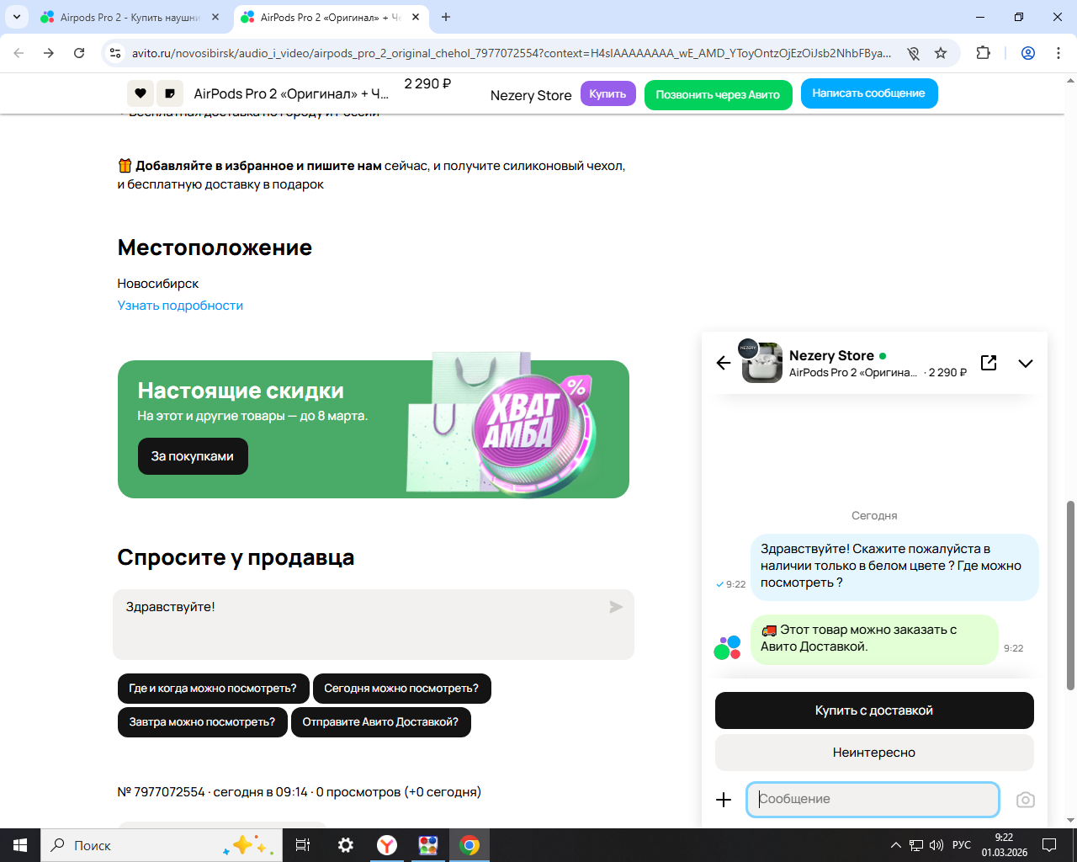Choose 'Сегодня можно посмотреть?' quick question
Screen dimensions: 1077x862
pyautogui.click(x=401, y=689)
